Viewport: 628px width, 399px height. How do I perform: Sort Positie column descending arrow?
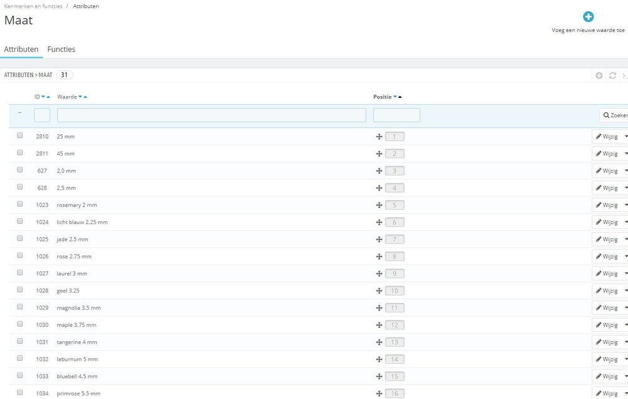click(395, 97)
